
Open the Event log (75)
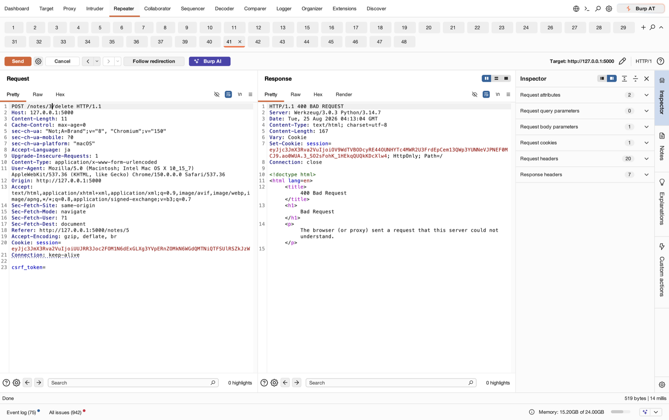21,412
